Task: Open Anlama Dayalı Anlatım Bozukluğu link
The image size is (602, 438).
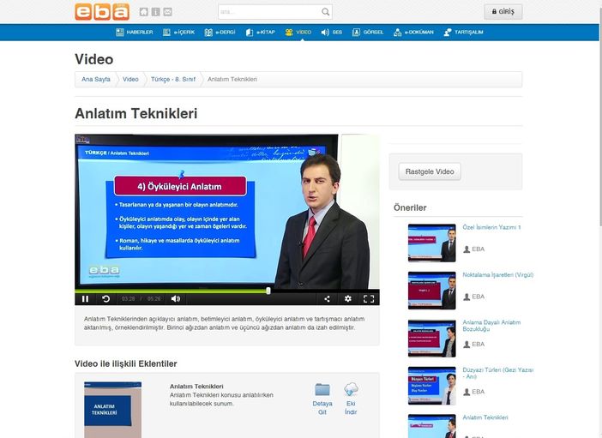Action: [491, 326]
